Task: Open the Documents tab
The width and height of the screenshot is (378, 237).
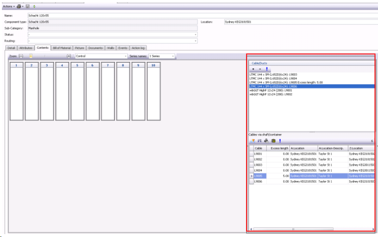Action: point(95,48)
